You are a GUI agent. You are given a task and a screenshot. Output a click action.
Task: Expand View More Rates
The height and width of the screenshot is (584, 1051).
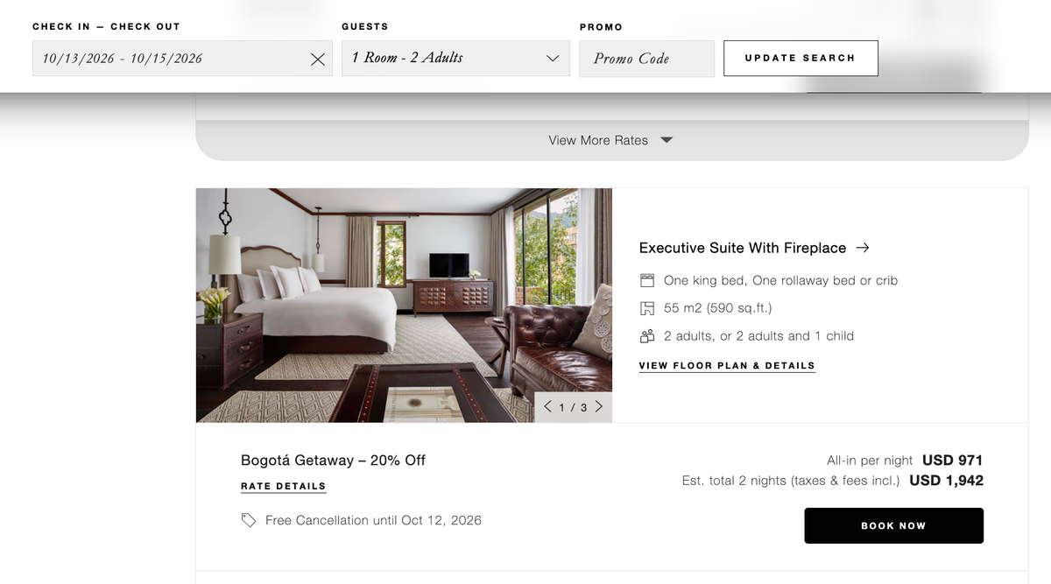pyautogui.click(x=611, y=140)
